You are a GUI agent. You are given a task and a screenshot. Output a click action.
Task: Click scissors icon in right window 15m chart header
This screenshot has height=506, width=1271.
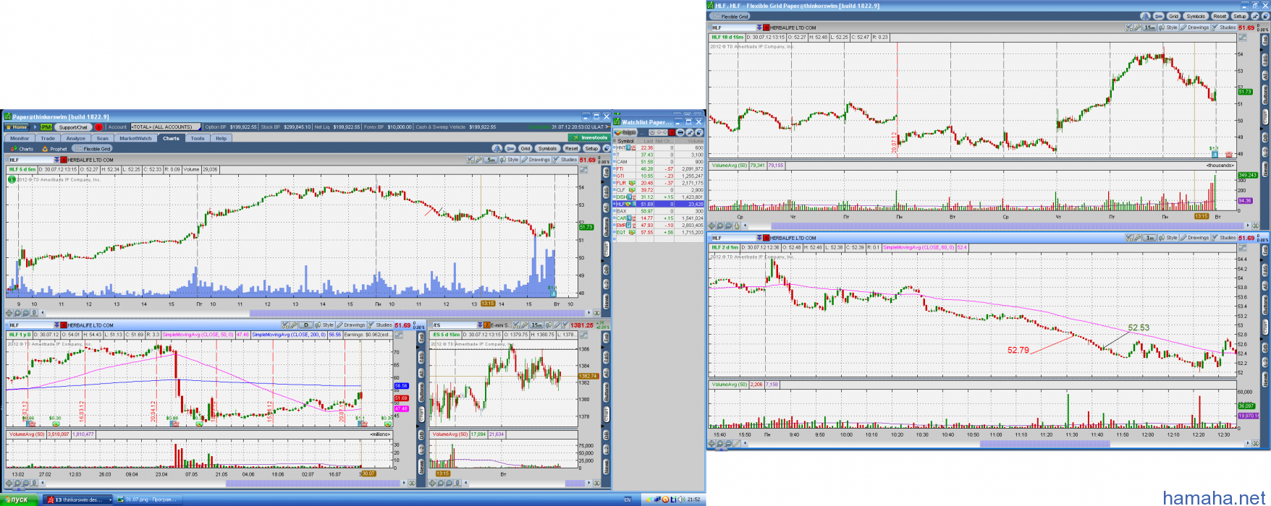point(1129,27)
